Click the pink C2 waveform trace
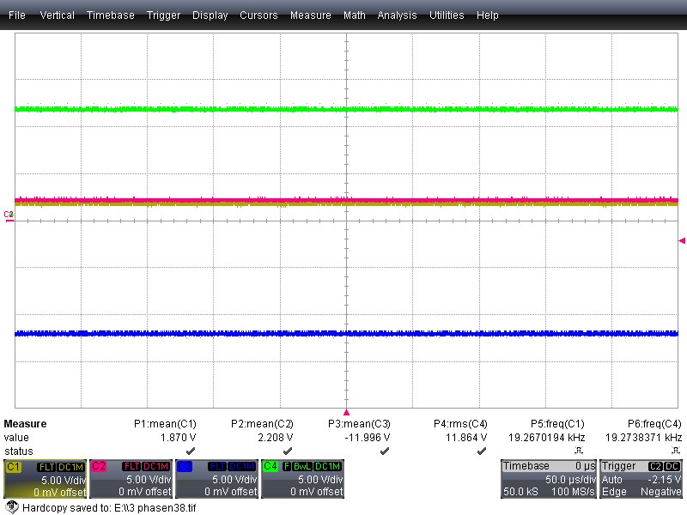Screen dimensions: 687x515 (346, 200)
